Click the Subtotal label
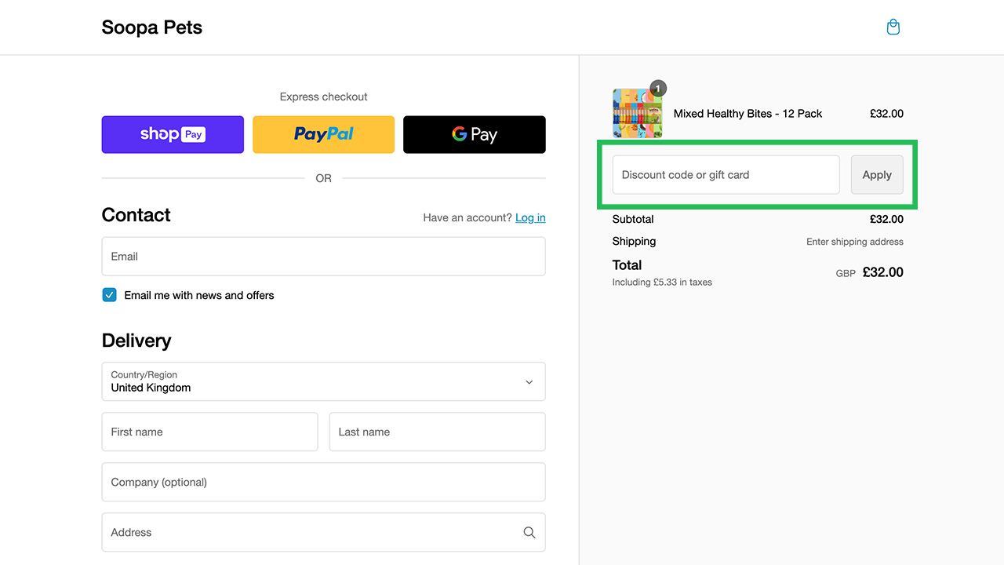Image resolution: width=1004 pixels, height=565 pixels. tap(633, 219)
